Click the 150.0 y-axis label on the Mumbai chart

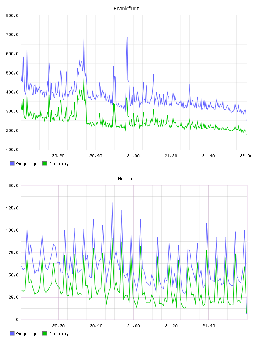12,185
